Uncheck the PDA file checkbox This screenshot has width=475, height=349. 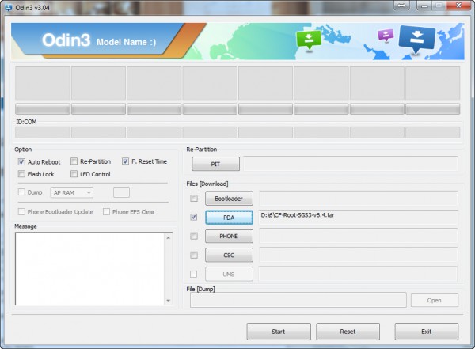(194, 217)
